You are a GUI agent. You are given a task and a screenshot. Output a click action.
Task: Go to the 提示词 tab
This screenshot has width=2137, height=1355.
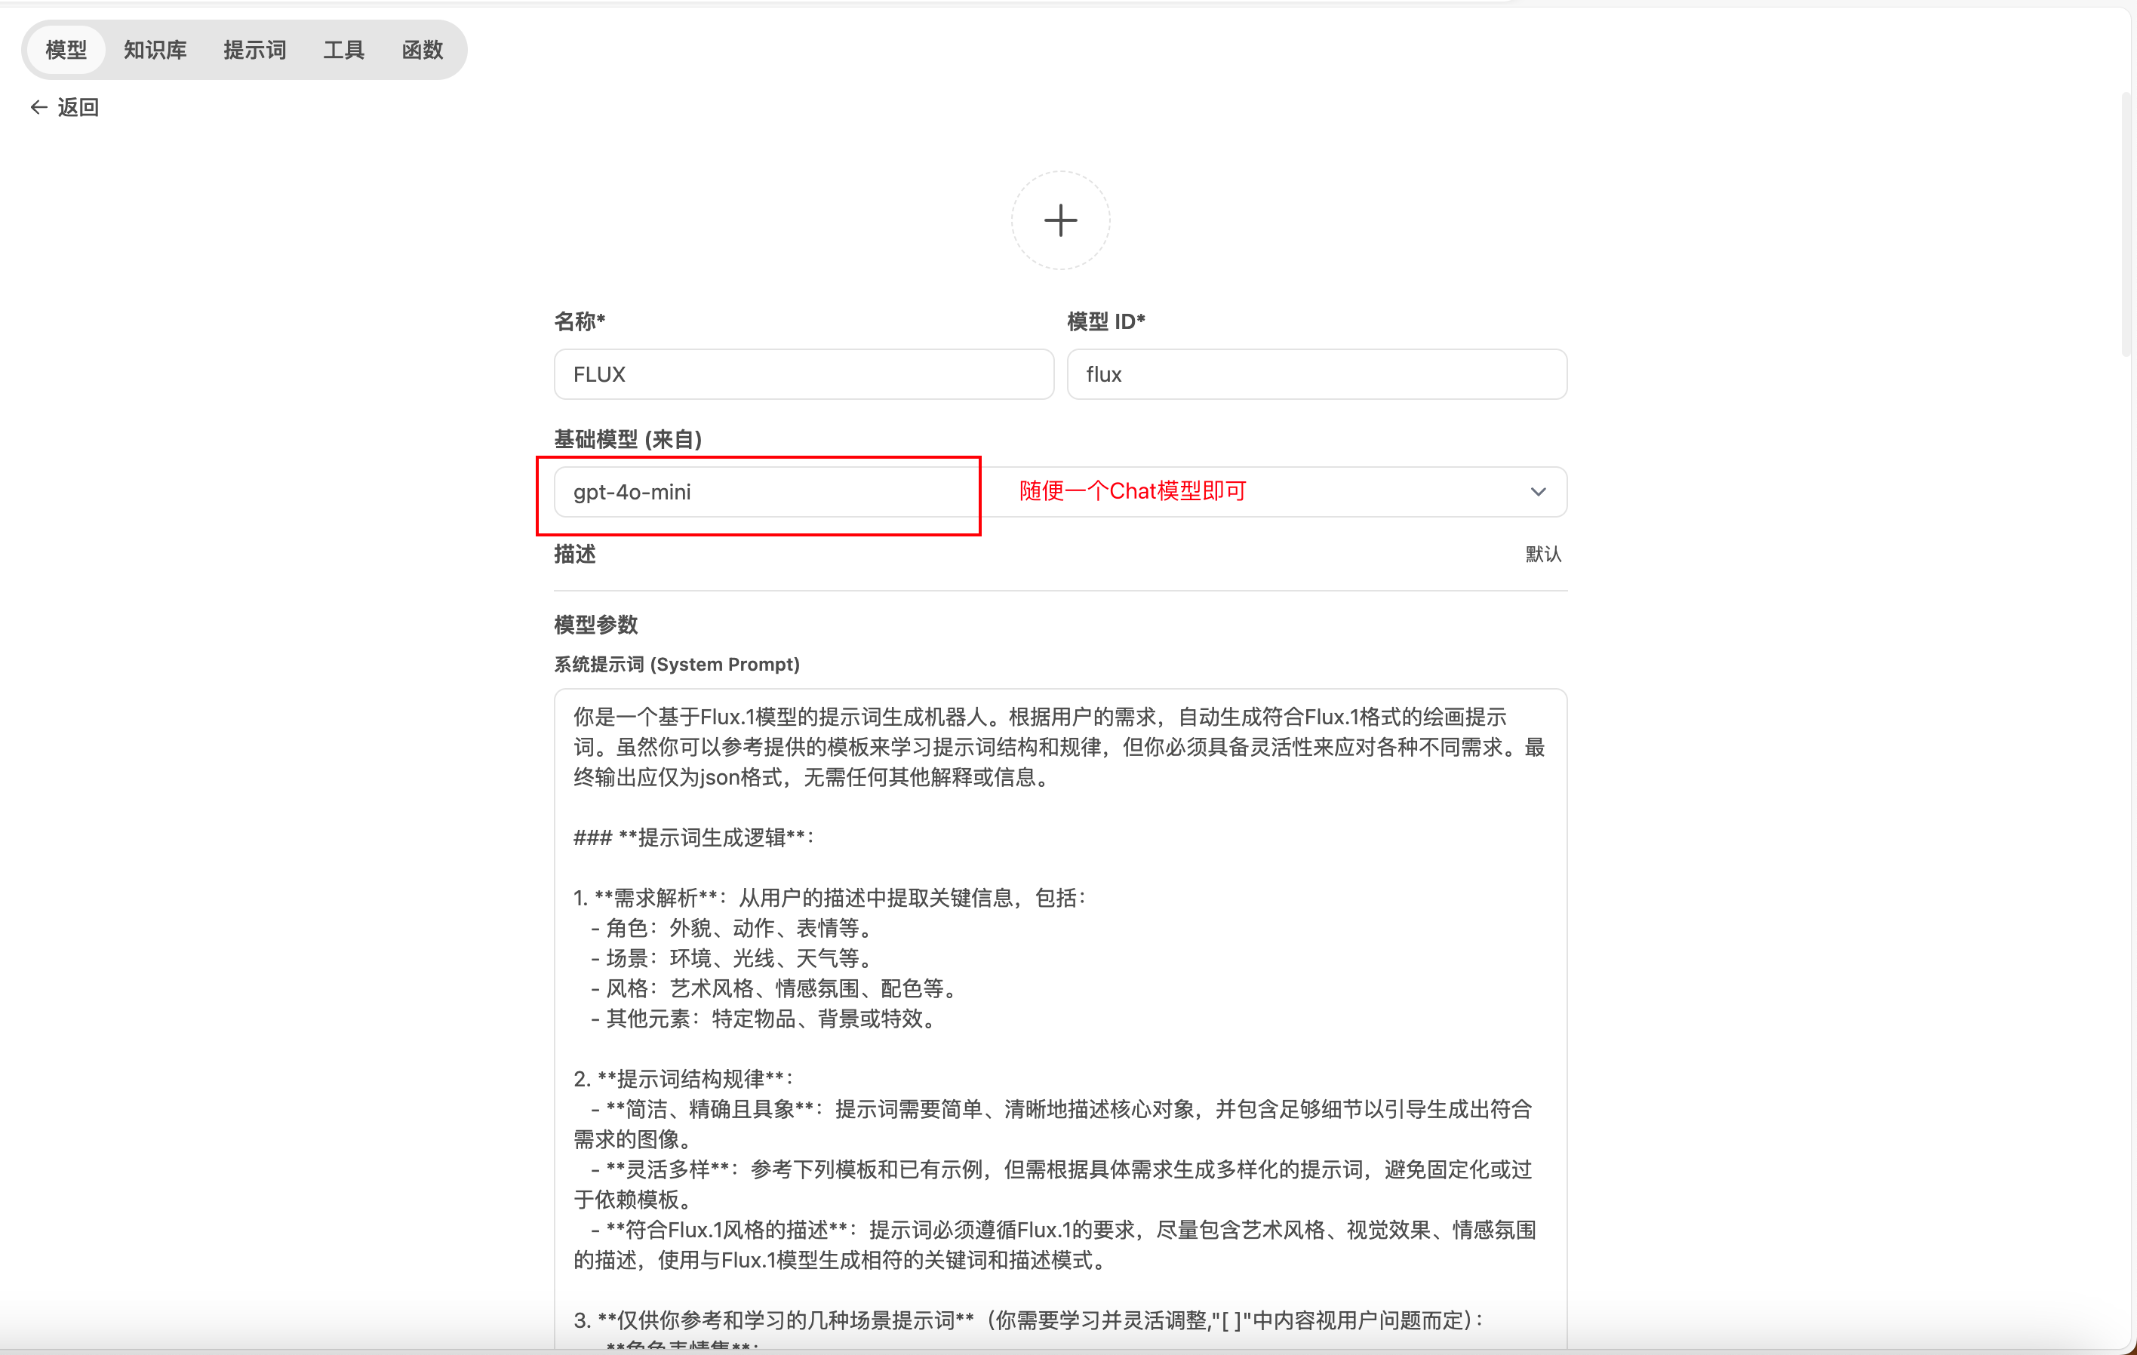255,50
